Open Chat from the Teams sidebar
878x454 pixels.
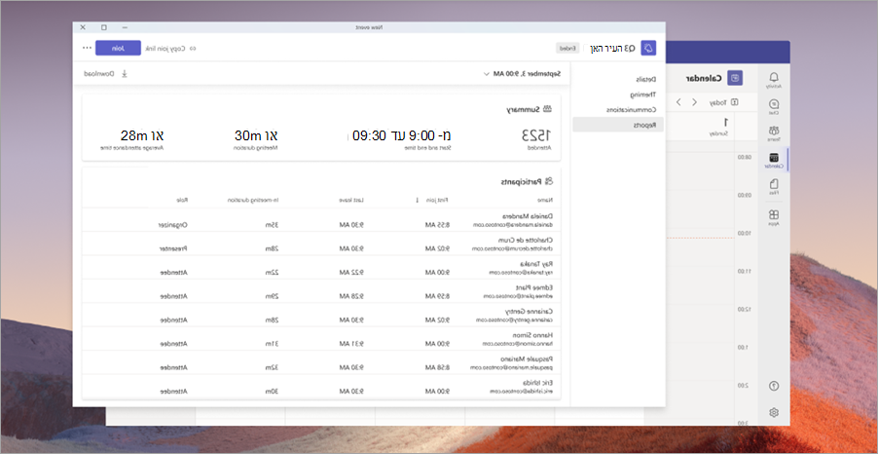[x=774, y=106]
